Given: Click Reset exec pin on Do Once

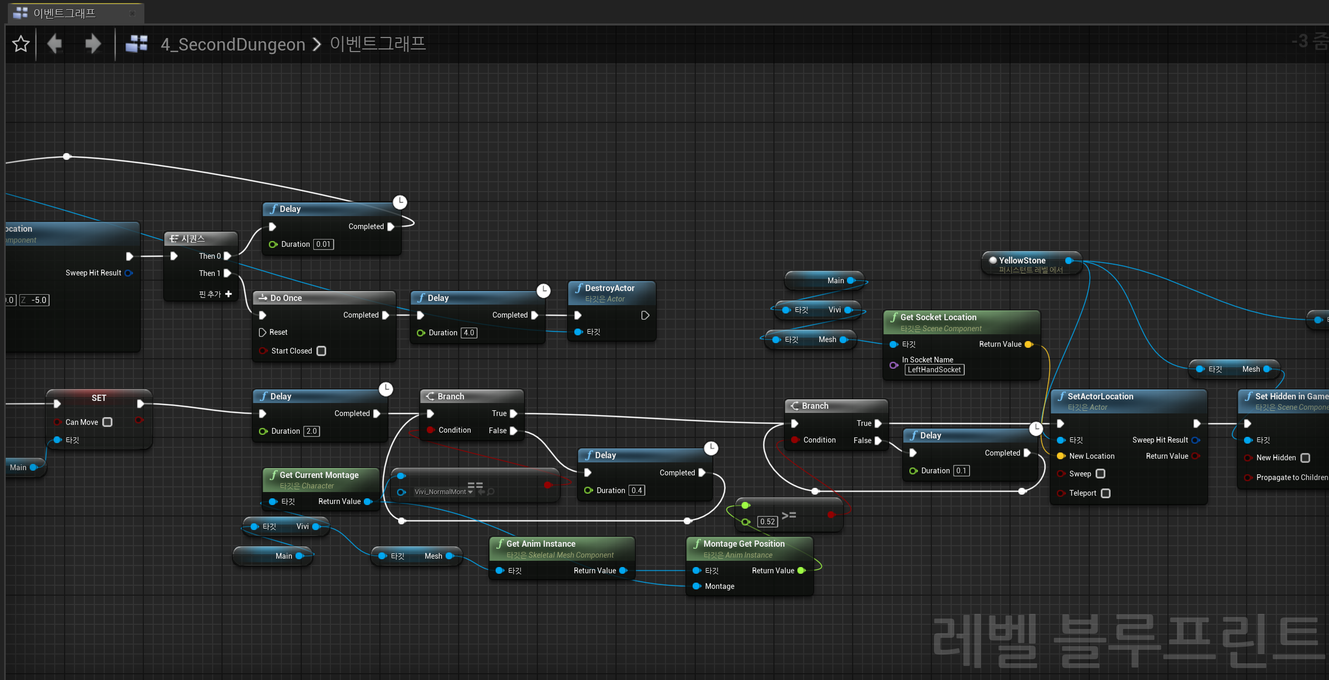Looking at the screenshot, I should click(262, 332).
